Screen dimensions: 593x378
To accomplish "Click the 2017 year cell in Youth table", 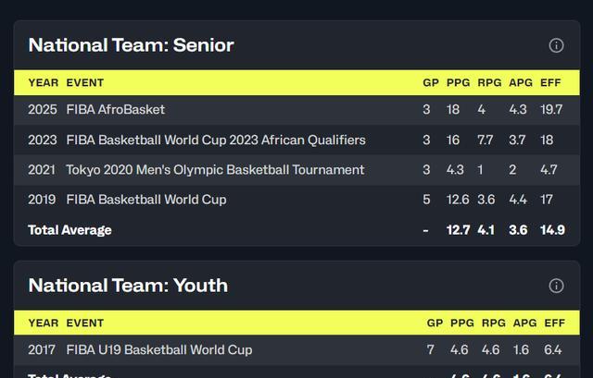I will pyautogui.click(x=42, y=349).
